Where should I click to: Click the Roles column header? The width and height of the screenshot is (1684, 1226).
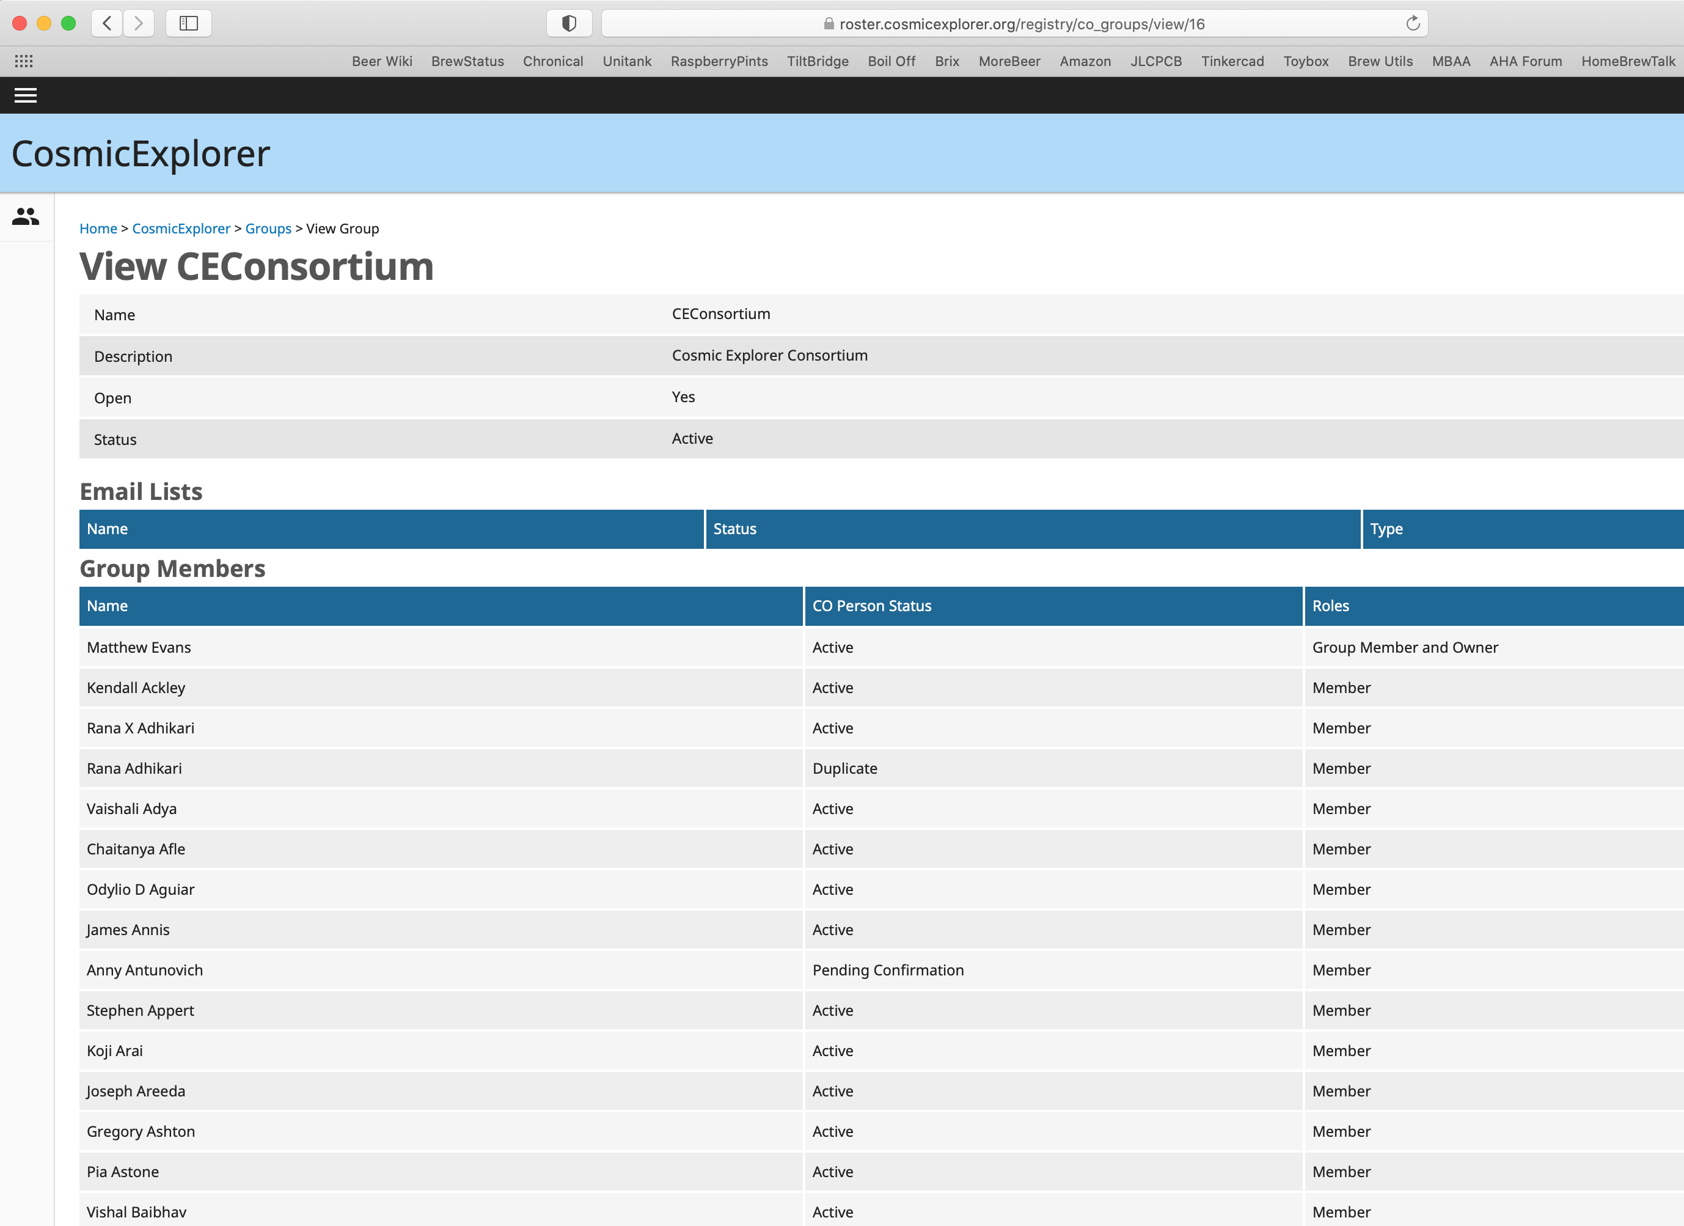point(1495,606)
